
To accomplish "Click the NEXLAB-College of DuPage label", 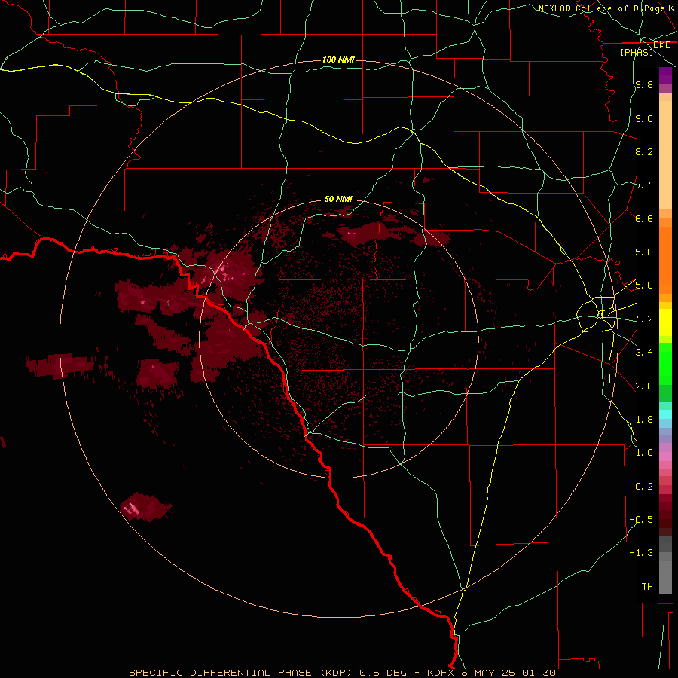I will point(601,8).
